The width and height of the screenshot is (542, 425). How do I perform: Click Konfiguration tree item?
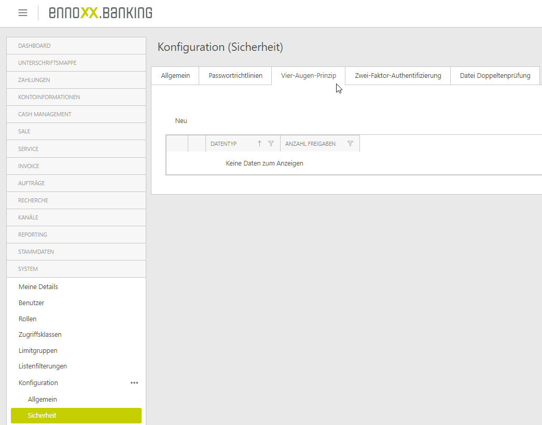(38, 383)
